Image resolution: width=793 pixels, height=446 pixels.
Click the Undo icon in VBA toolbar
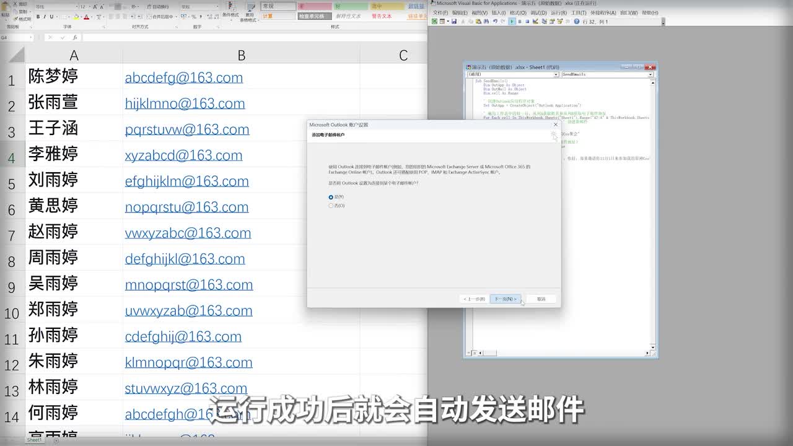494,22
